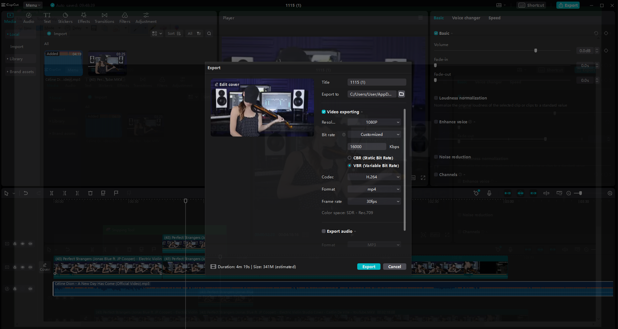Enable the Noise reduction checkbox
This screenshot has height=329, width=618.
coord(436,157)
